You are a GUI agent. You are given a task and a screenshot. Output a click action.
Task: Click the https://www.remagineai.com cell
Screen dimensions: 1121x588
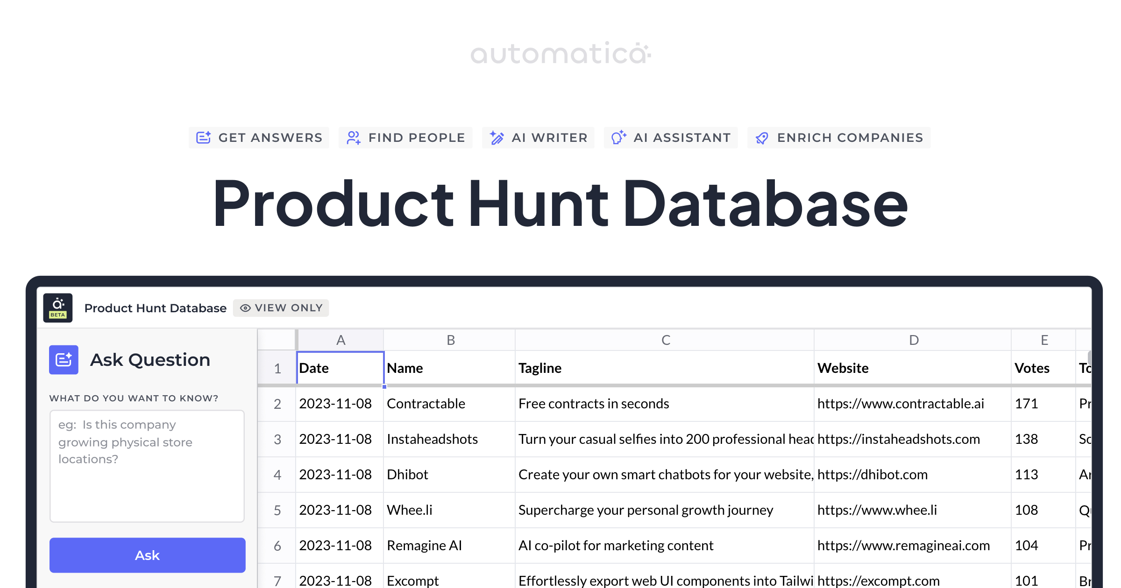point(913,546)
